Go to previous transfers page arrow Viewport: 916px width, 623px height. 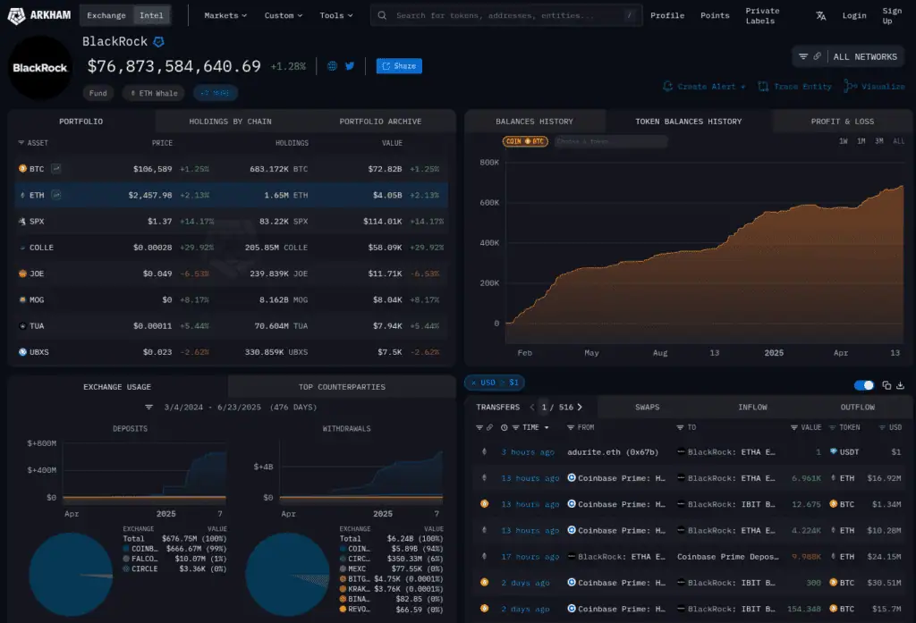point(531,407)
